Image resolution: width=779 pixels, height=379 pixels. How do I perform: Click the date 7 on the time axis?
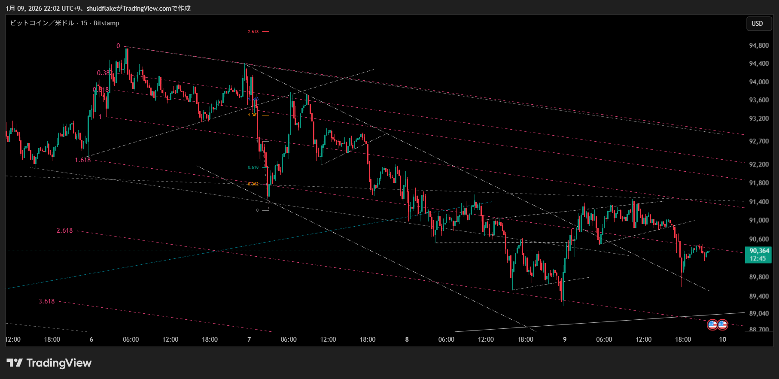(249, 340)
